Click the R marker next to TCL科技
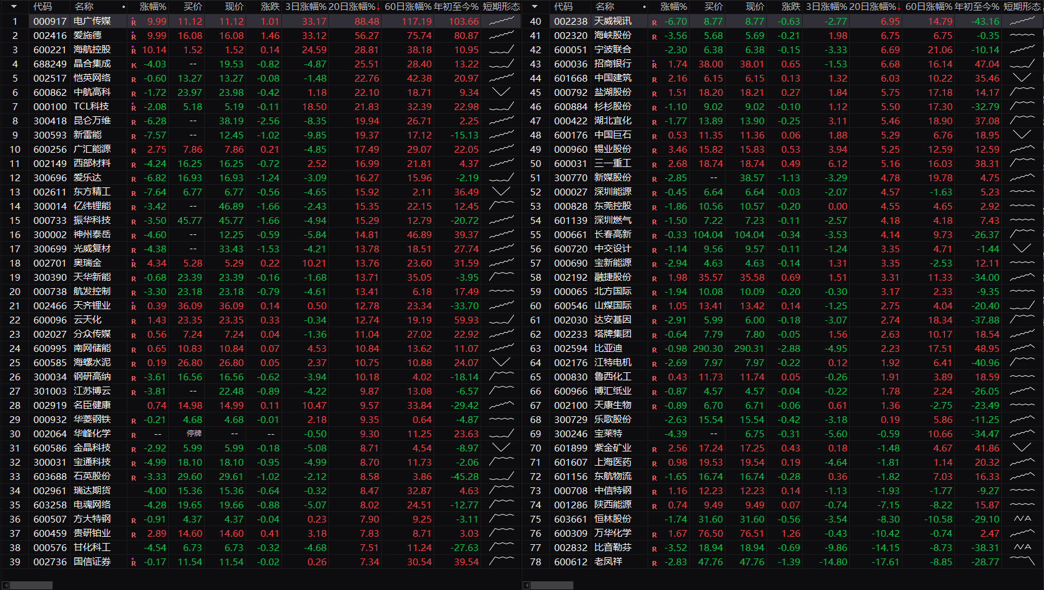Image resolution: width=1044 pixels, height=590 pixels. [133, 108]
